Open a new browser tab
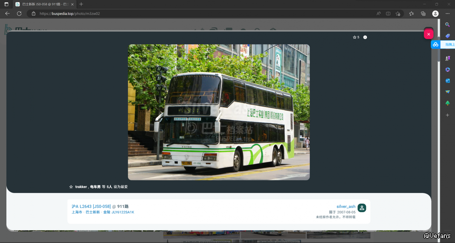The height and width of the screenshot is (243, 455). [x=81, y=4]
